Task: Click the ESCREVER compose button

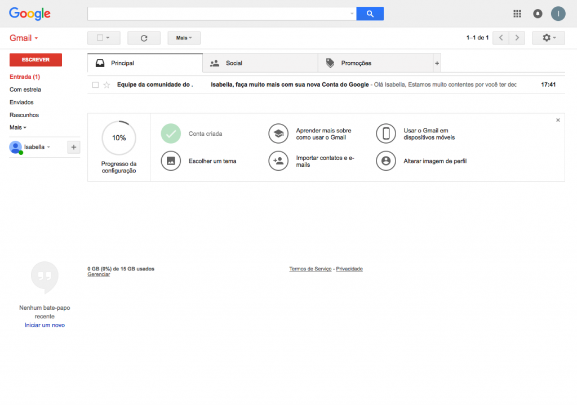Action: pos(35,60)
